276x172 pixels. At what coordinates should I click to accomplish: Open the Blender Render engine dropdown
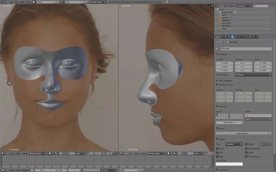click(98, 2)
